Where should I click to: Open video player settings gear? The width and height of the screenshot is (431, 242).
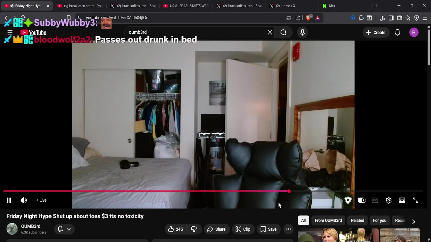(389, 200)
